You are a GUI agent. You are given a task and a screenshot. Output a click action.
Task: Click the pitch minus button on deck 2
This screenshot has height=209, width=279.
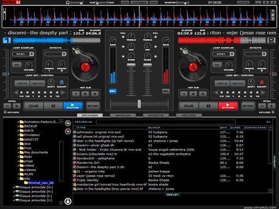click(262, 106)
